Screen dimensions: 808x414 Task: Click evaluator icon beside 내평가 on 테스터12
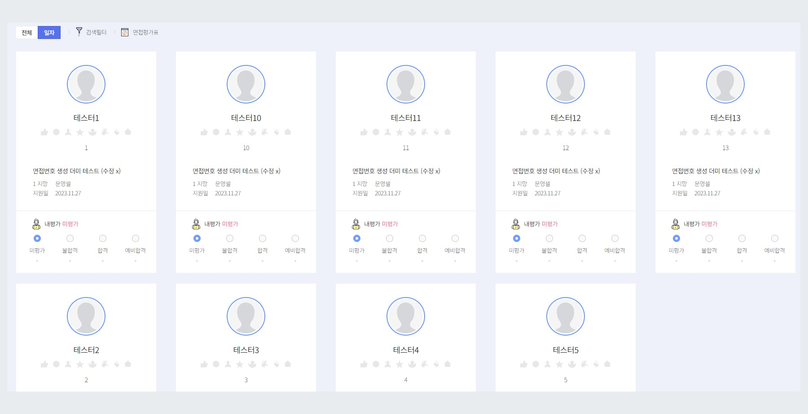[x=516, y=224]
